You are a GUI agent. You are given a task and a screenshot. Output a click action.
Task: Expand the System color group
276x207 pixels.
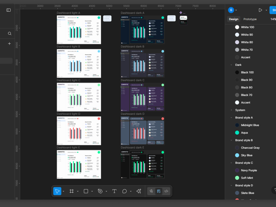[x=231, y=110]
